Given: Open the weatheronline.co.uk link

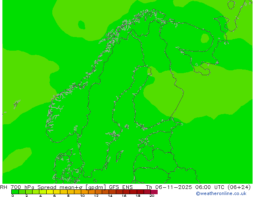Looking at the screenshot, I should [x=221, y=193].
